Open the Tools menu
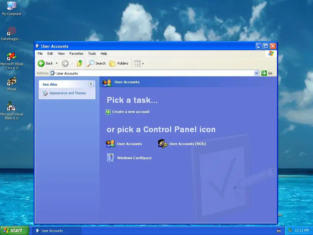This screenshot has width=313, height=235. coord(92,54)
